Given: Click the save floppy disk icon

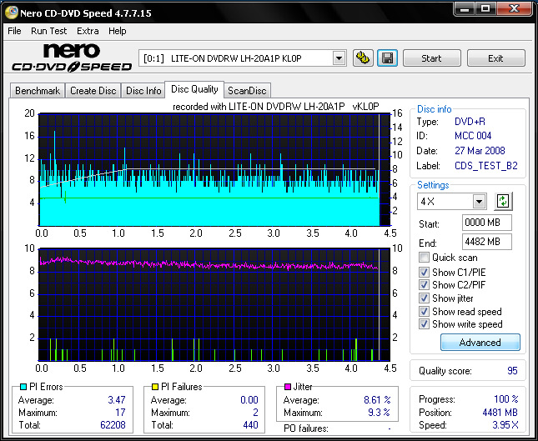Looking at the screenshot, I should (387, 58).
